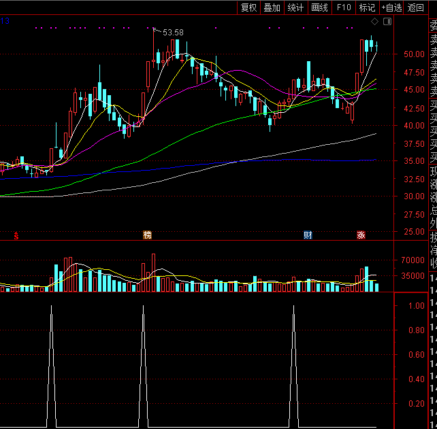Click the 42.50 price axis label

[414, 108]
